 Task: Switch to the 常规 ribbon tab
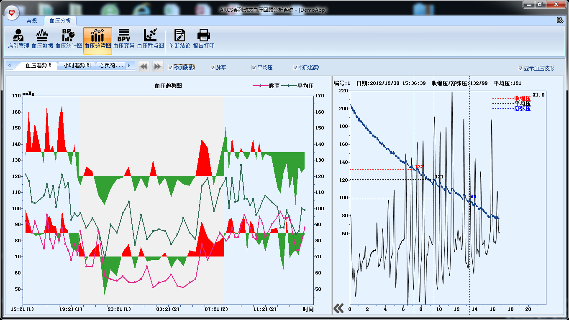(32, 20)
